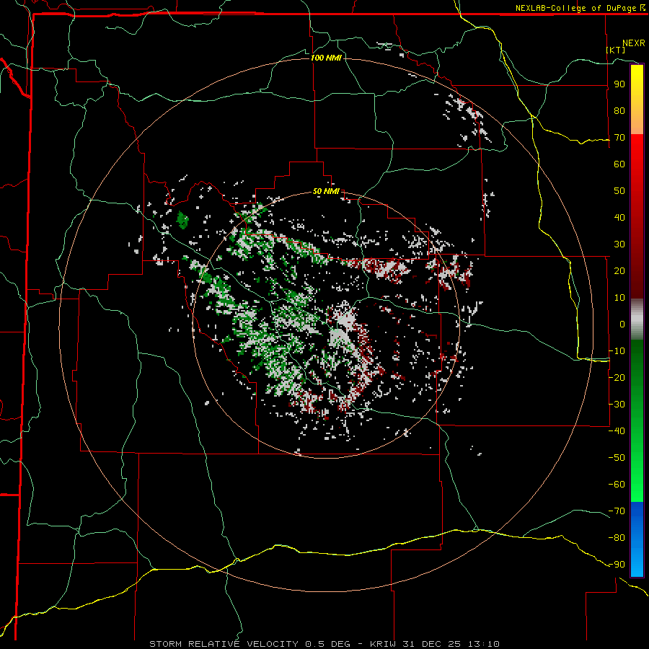The height and width of the screenshot is (649, 649).
Task: Click the bright red segment of color bar
Action: [637, 166]
